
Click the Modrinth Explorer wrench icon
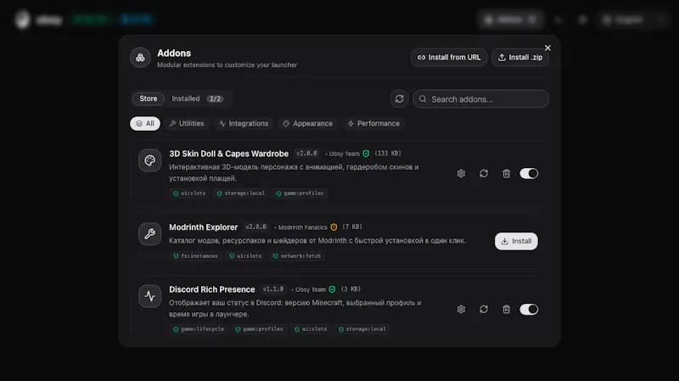tap(150, 234)
